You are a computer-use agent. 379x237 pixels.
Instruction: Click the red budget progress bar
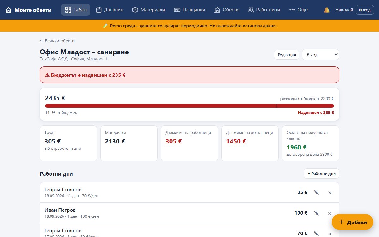(x=189, y=106)
